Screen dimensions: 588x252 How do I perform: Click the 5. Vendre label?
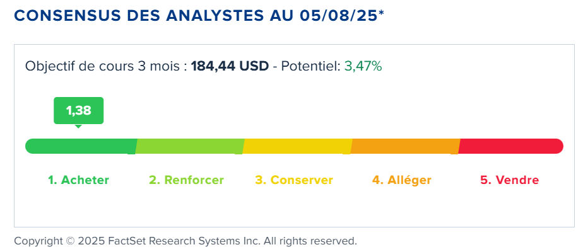510,180
